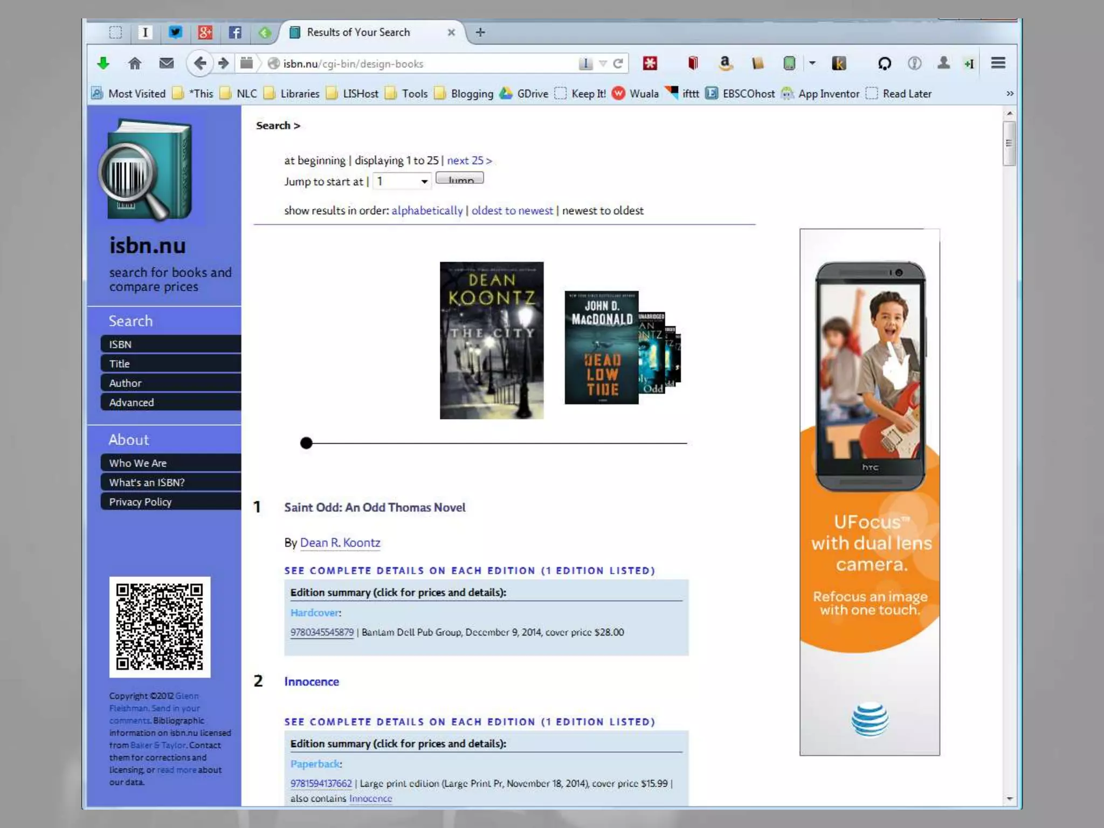1104x828 pixels.
Task: Go to browser home page icon
Action: [x=135, y=64]
